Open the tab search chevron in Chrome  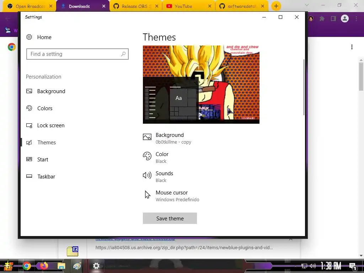tap(307, 5)
